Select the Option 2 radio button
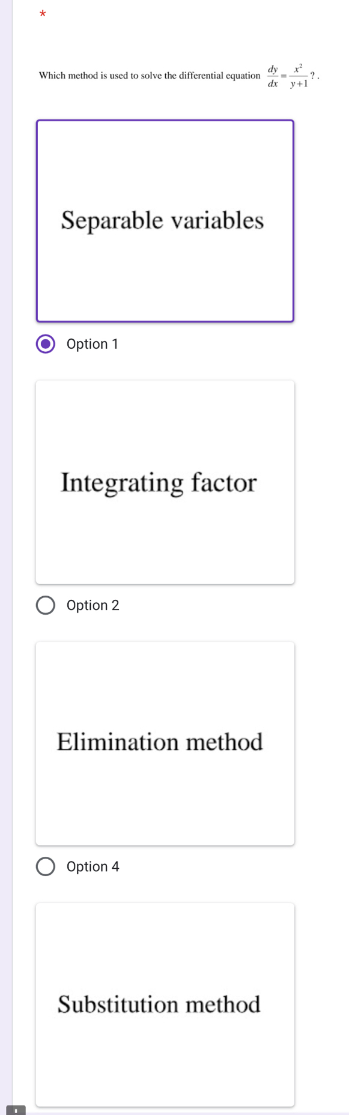349x1115 pixels. point(45,605)
